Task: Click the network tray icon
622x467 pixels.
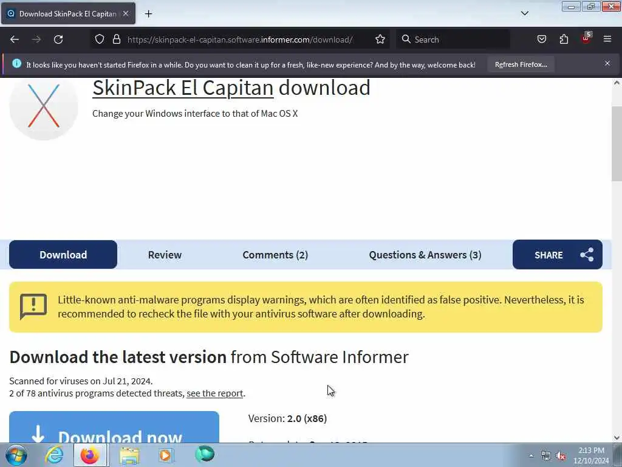Action: coord(546,456)
